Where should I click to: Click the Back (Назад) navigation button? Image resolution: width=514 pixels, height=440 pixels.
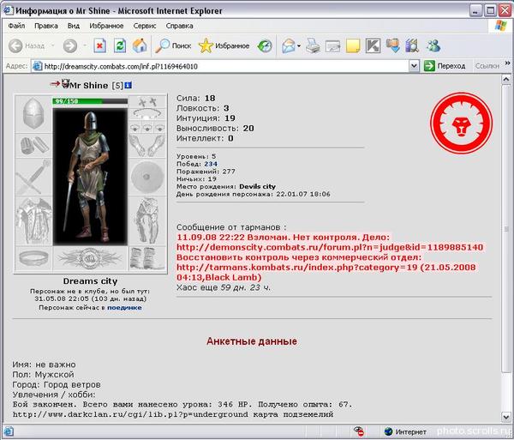tap(27, 46)
